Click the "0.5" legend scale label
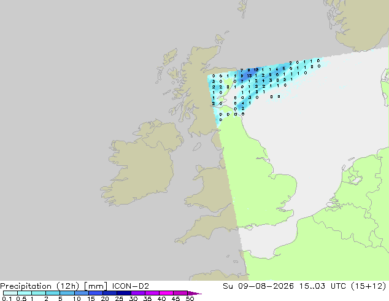This screenshot has width=389, height=301. coord(21,299)
